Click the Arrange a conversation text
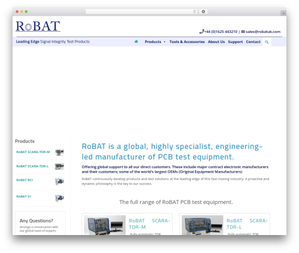Screen dimensions: 299x253 click(39, 229)
